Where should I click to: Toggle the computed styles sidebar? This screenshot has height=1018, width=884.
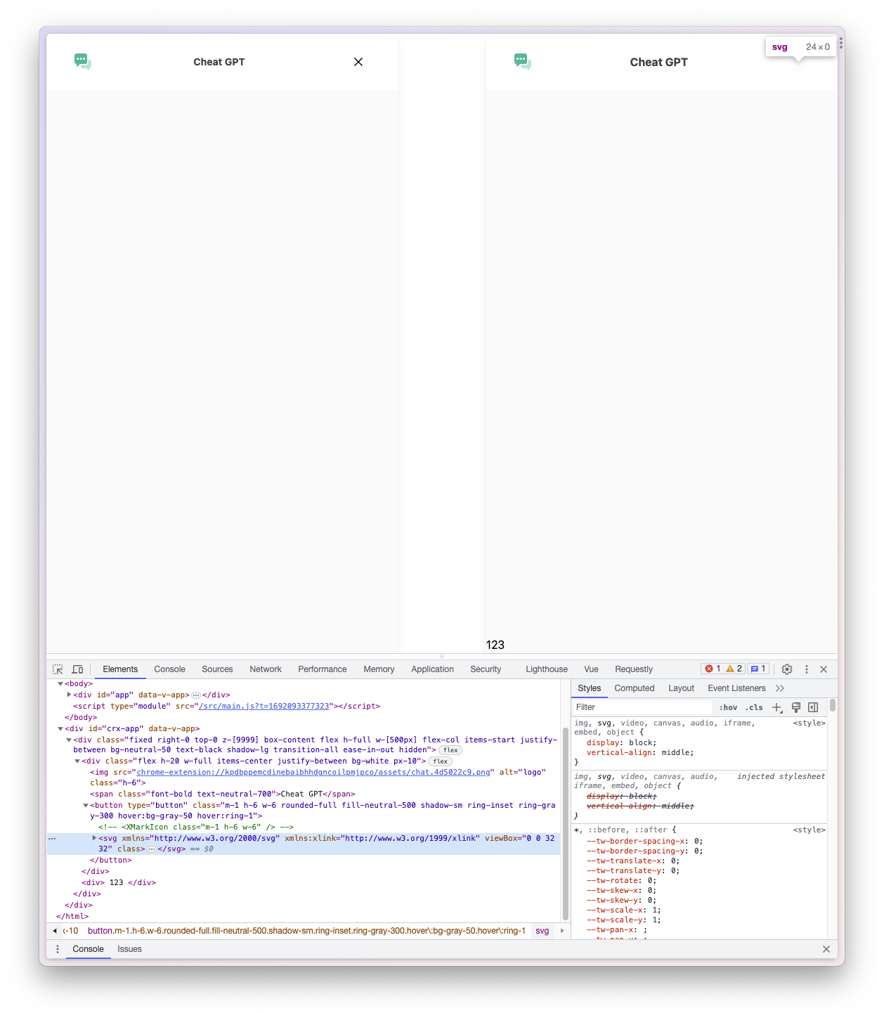click(814, 707)
